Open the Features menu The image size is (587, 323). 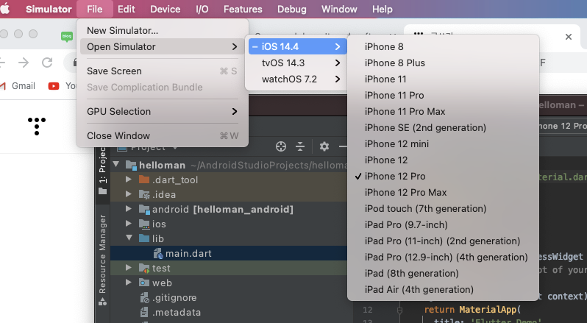click(243, 9)
